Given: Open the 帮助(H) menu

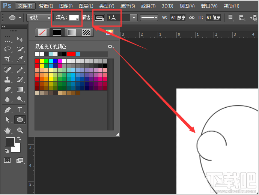Looking at the screenshot, I should (x=232, y=6).
